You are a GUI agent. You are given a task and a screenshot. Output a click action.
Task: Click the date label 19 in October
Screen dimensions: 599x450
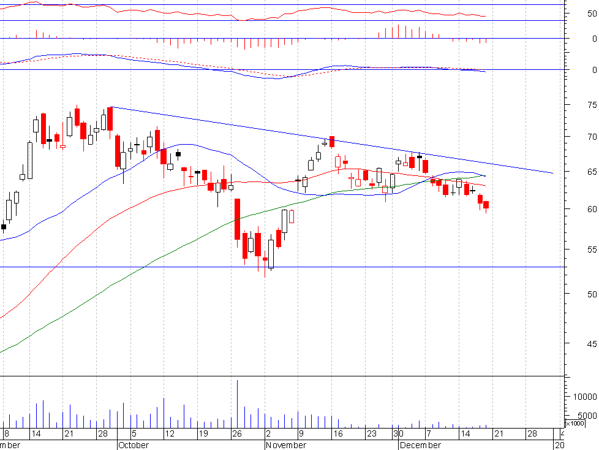(203, 433)
